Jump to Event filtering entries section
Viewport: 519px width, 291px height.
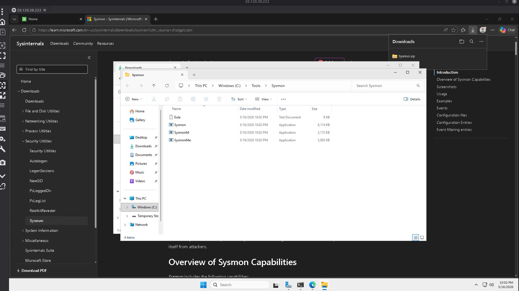[x=454, y=130]
